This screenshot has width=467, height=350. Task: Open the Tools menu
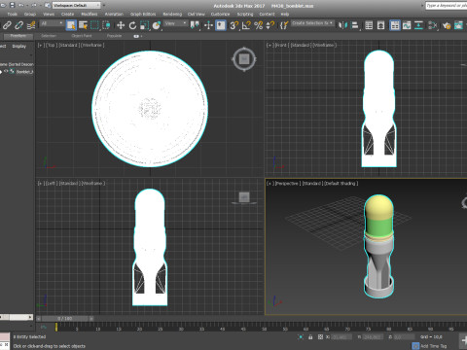point(13,15)
